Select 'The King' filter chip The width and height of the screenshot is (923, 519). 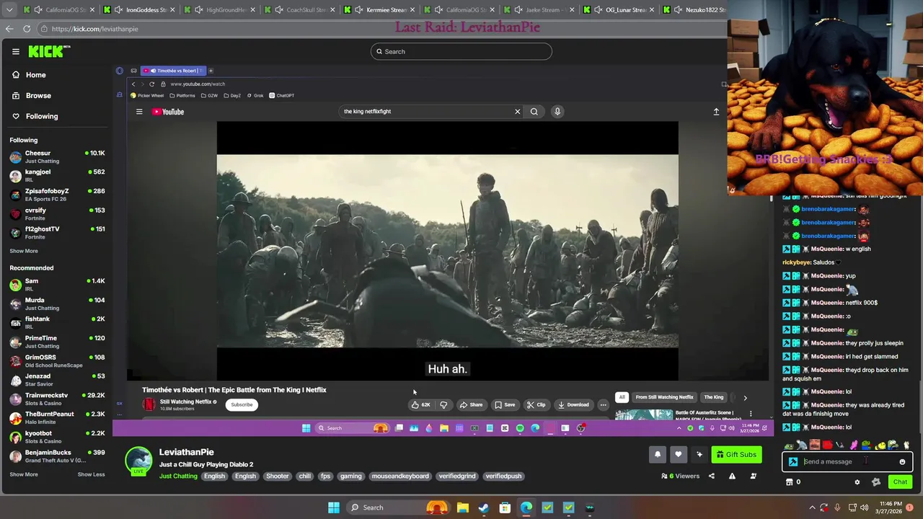coord(713,397)
